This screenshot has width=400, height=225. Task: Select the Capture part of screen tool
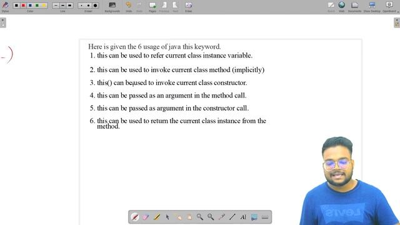254,217
